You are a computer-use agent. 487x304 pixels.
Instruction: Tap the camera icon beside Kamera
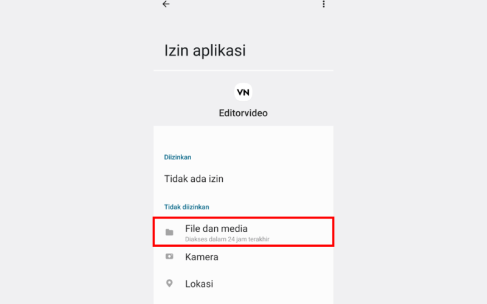point(169,257)
